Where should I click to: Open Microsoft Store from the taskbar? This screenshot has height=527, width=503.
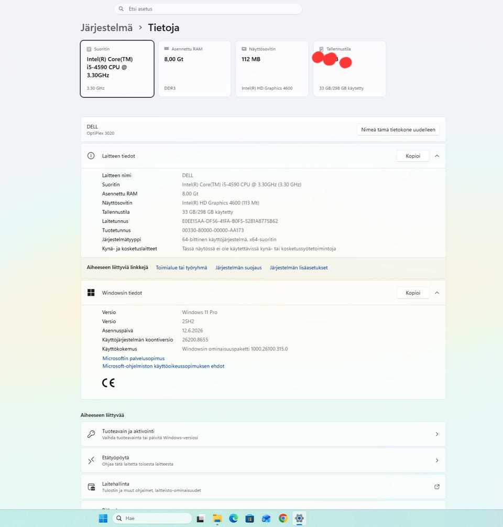tap(249, 519)
